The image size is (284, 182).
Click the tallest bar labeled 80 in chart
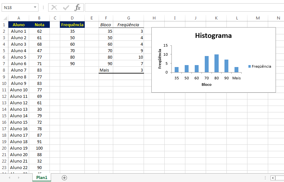(x=216, y=63)
